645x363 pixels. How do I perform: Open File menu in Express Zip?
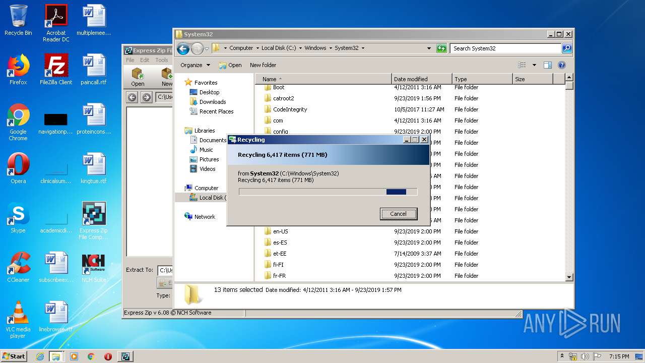130,60
